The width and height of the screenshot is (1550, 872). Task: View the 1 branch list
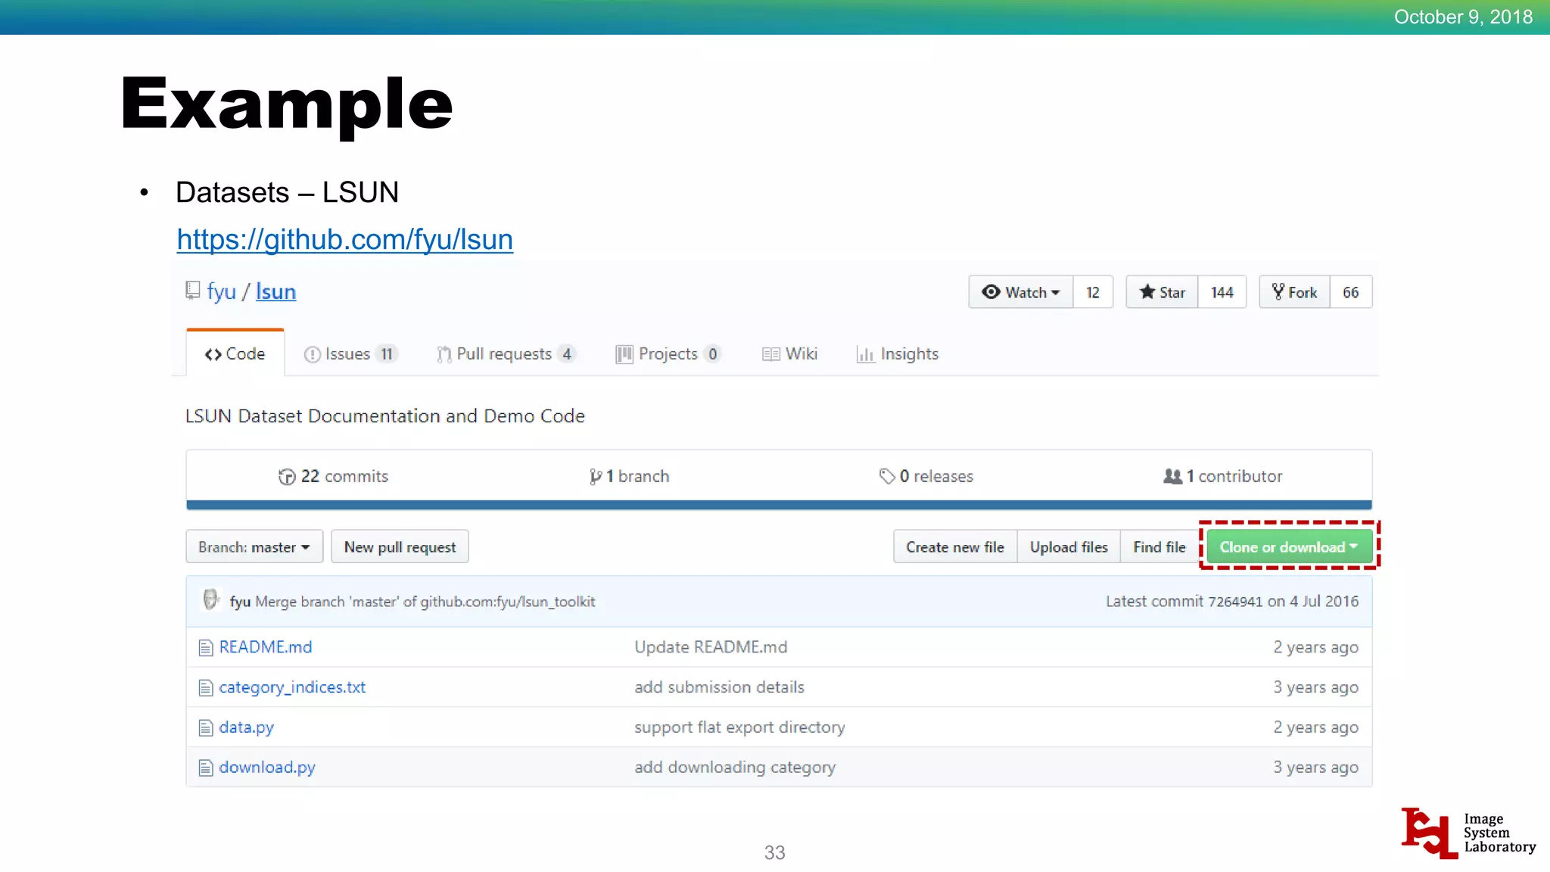(x=630, y=476)
